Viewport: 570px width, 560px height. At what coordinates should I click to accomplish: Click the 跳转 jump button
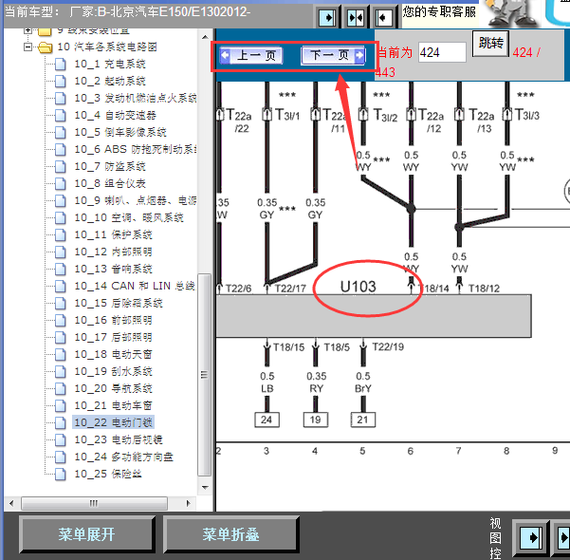(490, 44)
